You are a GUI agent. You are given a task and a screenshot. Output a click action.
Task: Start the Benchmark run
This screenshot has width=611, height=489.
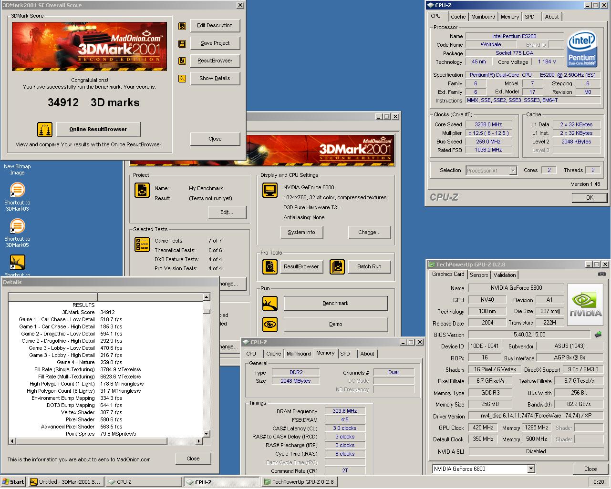pyautogui.click(x=336, y=304)
